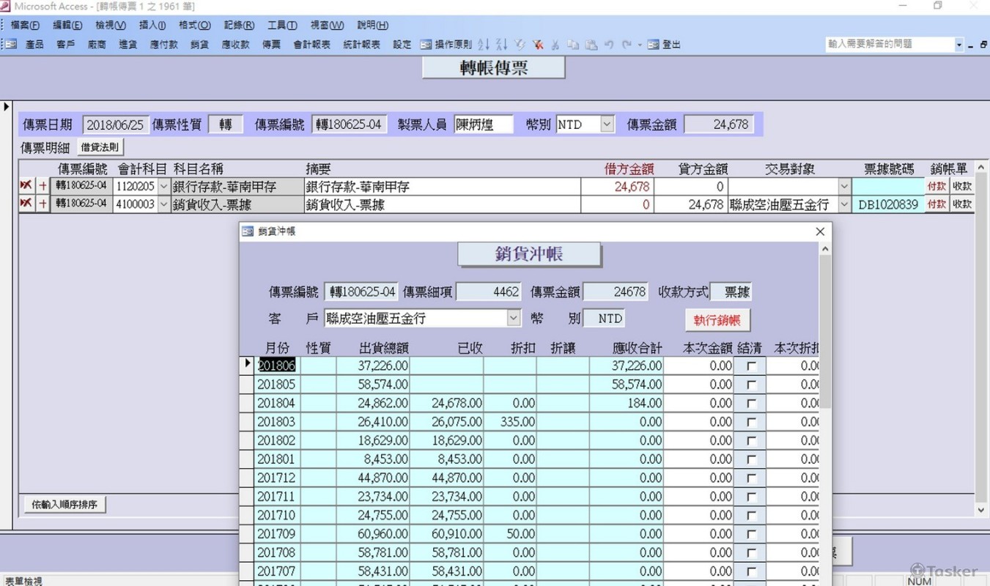Click the 執行銷帳 button
Image resolution: width=990 pixels, height=586 pixels.
pos(717,319)
